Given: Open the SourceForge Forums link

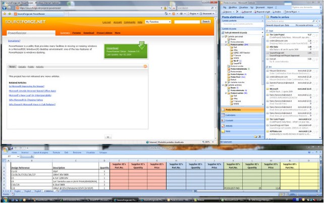Looking at the screenshot, I should [x=76, y=33].
